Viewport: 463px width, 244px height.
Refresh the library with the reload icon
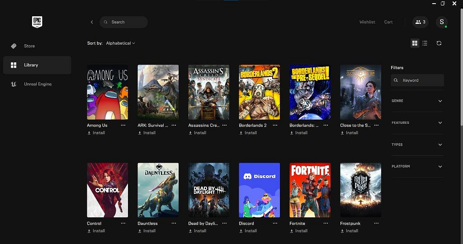(x=439, y=43)
